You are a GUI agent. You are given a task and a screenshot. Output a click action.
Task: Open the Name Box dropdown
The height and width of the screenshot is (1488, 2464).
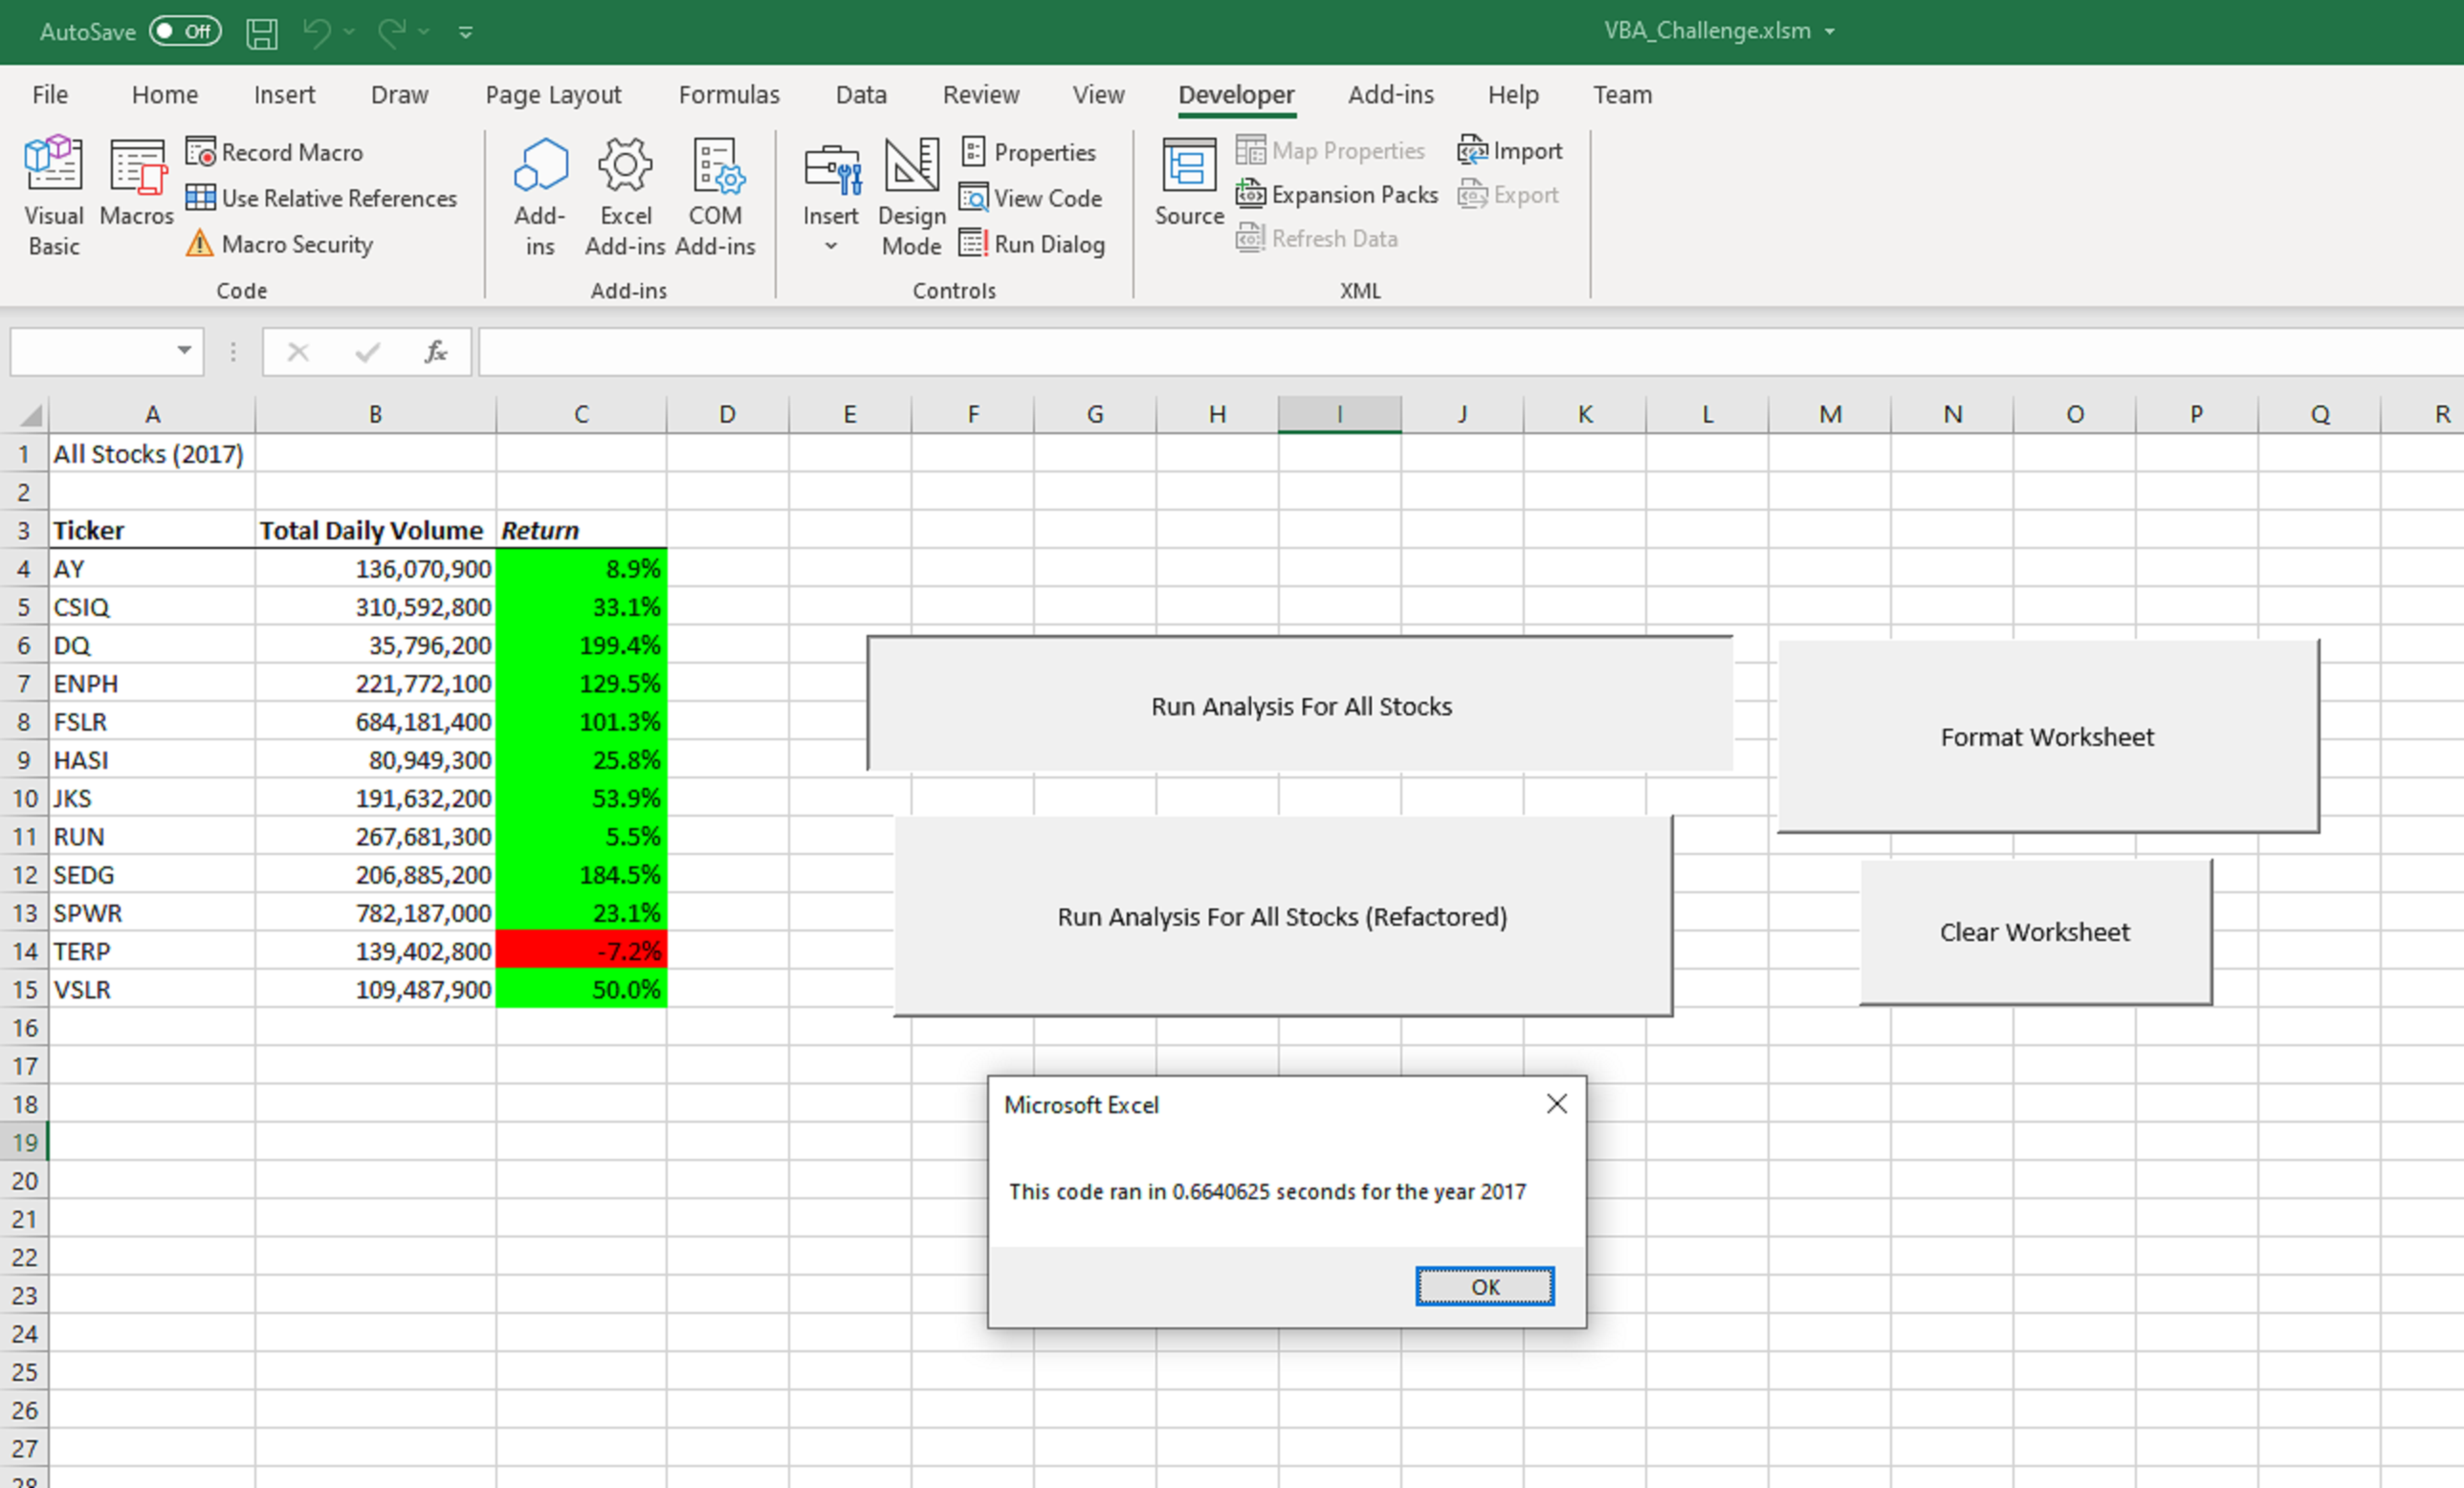pyautogui.click(x=184, y=350)
